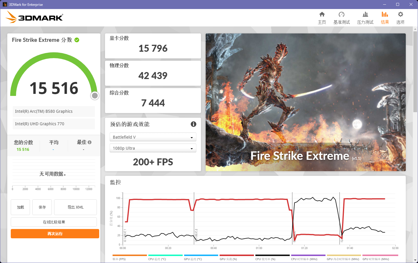Viewport: 418px width, 263px height.
Task: Click the vertical scrollbar thumb
Action: (415, 71)
